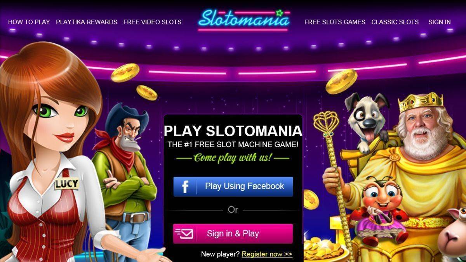
Task: Click Play Using Facebook button
Action: (233, 186)
